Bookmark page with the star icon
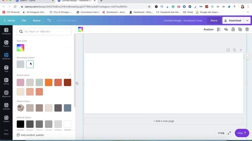This screenshot has height=141, width=252. [149, 7]
